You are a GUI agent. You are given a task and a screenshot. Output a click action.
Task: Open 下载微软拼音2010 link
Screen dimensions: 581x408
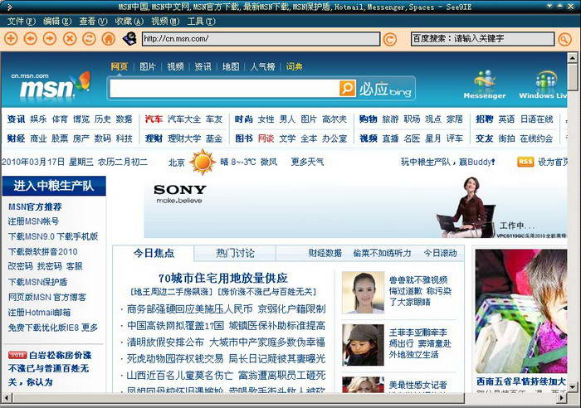point(42,252)
